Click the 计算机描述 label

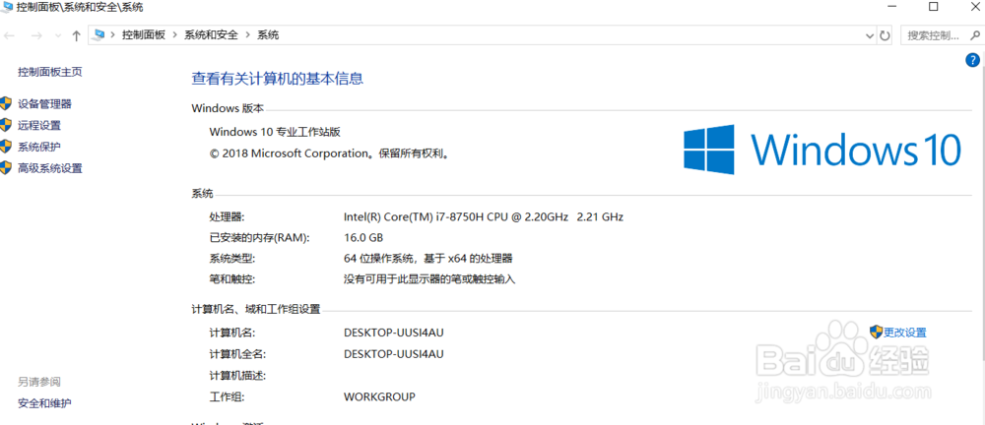point(237,376)
